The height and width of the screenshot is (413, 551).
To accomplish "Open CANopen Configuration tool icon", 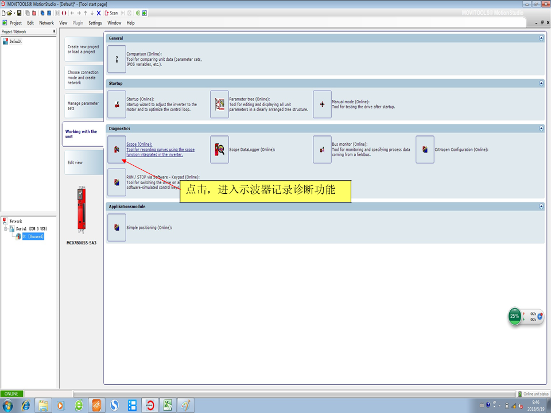I will 425,150.
